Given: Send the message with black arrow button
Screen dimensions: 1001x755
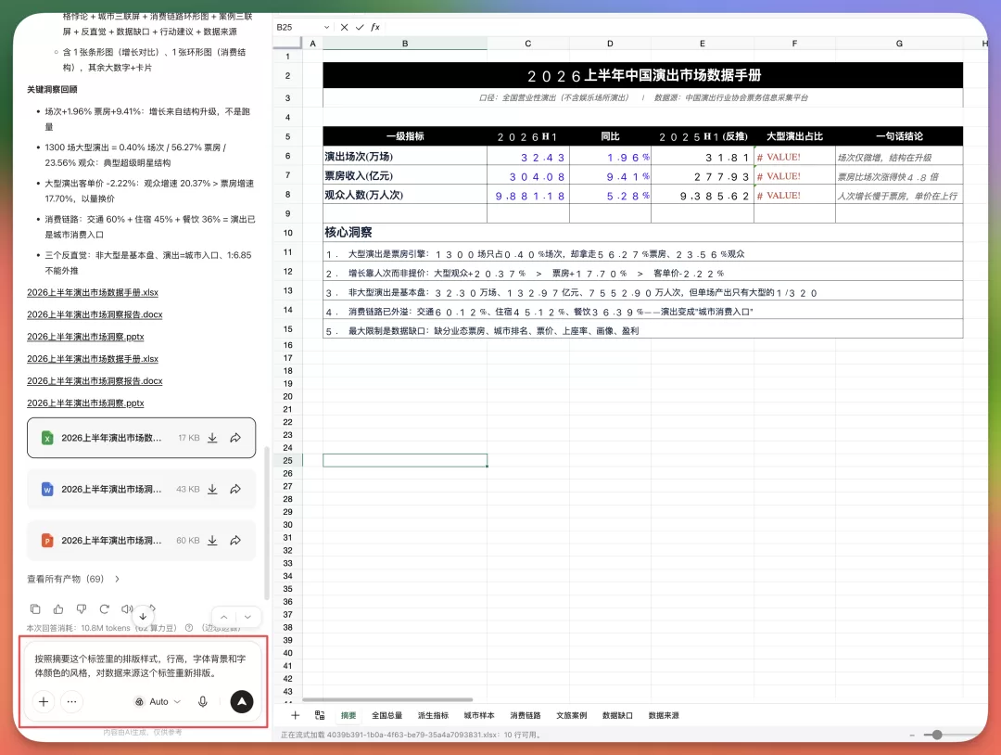Looking at the screenshot, I should coord(241,701).
